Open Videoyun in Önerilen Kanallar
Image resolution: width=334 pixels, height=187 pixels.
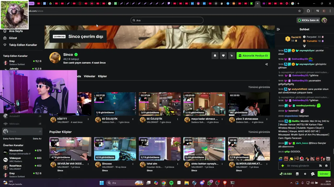[x=22, y=159]
